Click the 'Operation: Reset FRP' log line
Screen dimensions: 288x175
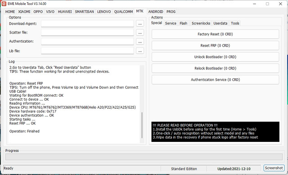pos(26,84)
